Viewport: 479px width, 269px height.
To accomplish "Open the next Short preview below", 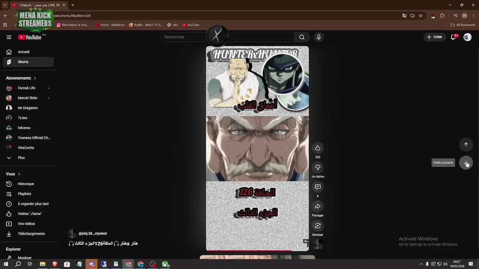I will 257,257.
